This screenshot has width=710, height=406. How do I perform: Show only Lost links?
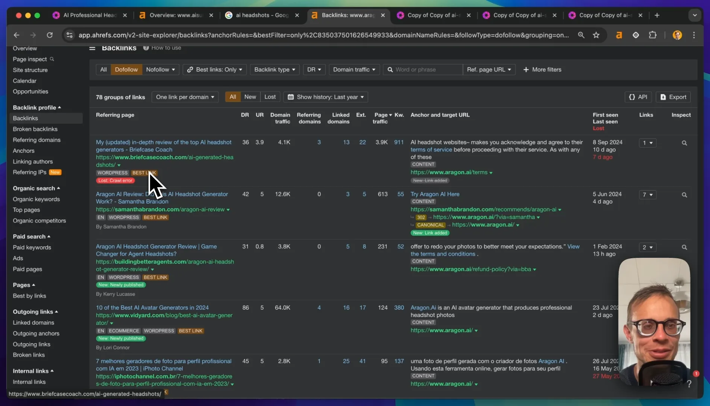coord(270,97)
